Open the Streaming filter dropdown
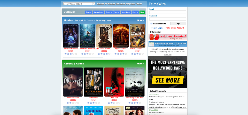This screenshot has height=115, width=248. (98, 12)
